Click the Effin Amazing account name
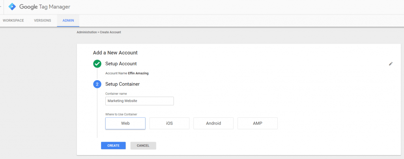Viewport: 404px width, 159px height. click(138, 73)
